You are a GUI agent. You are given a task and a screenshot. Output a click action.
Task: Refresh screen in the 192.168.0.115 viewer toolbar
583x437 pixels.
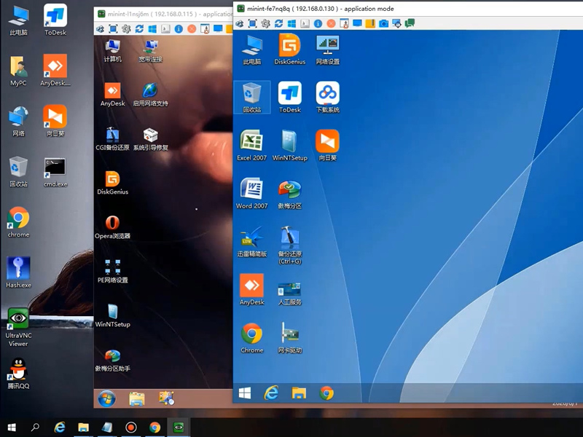[139, 28]
